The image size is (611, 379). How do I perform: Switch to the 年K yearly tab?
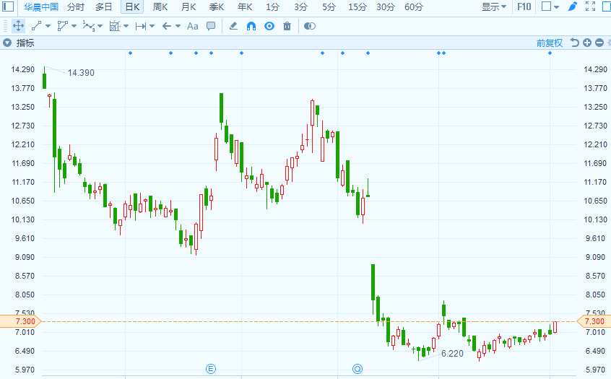pyautogui.click(x=245, y=6)
